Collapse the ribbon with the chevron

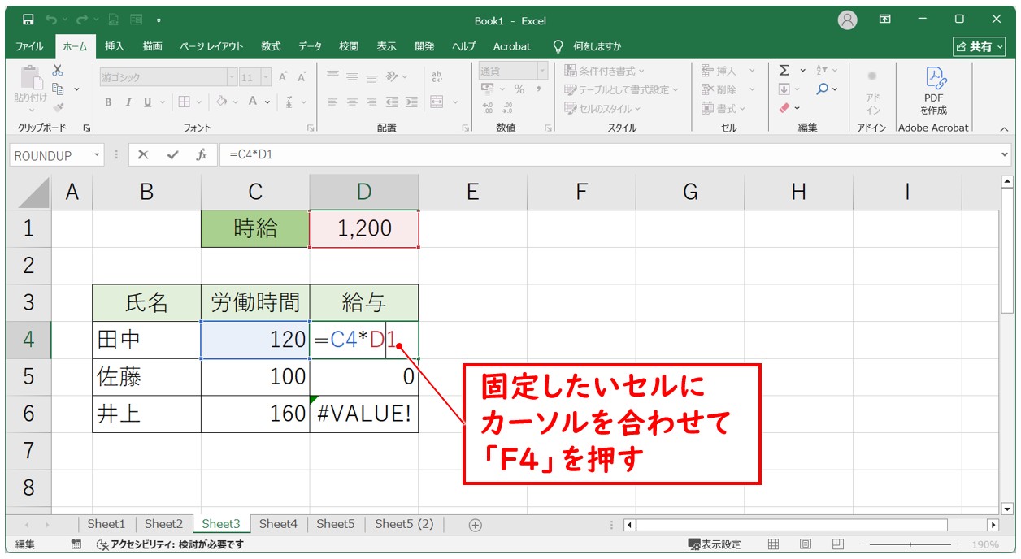(1003, 129)
